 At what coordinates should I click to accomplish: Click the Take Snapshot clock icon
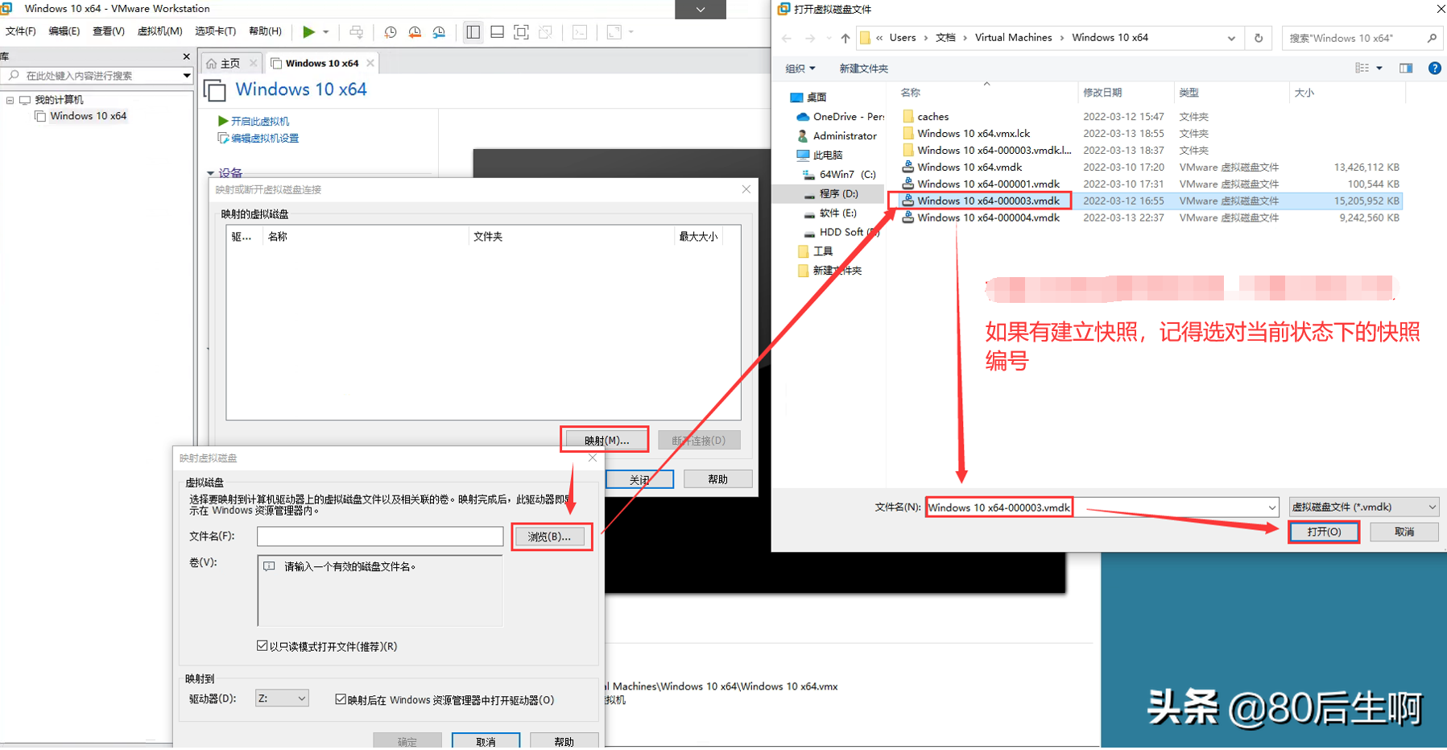(391, 32)
